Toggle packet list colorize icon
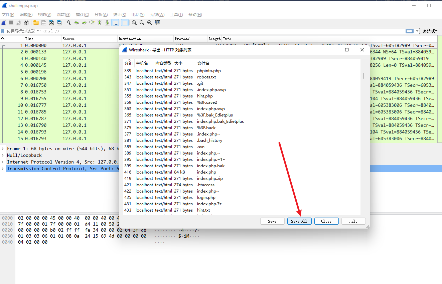Viewport: 442px width, 284px height. click(125, 23)
